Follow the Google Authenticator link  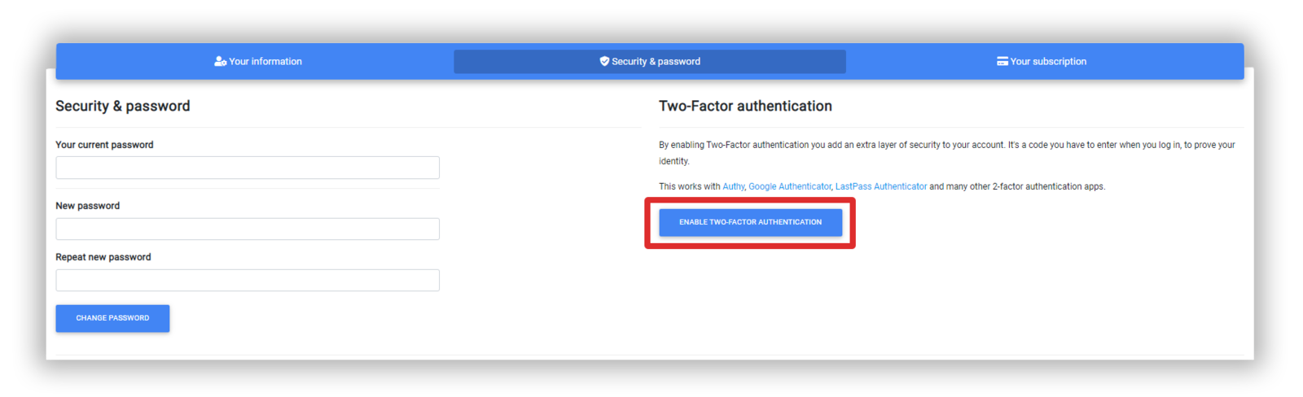pyautogui.click(x=790, y=187)
